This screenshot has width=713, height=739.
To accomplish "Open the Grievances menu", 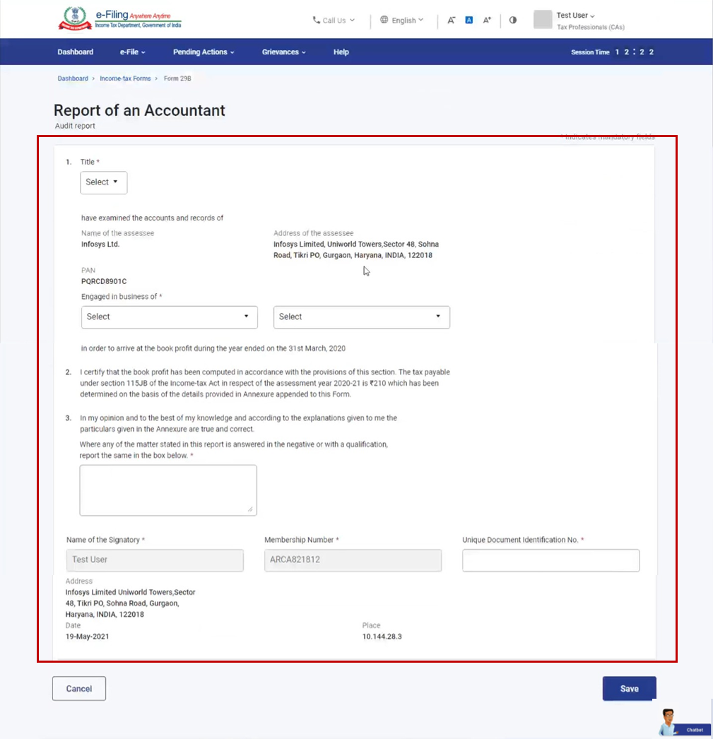I will (x=283, y=52).
